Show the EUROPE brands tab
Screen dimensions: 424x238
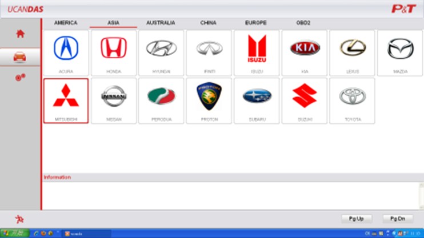point(256,23)
